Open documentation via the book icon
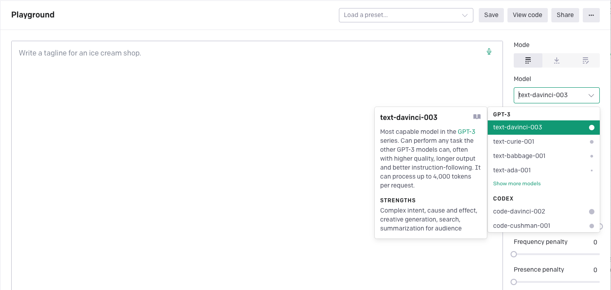The width and height of the screenshot is (611, 290). (477, 116)
